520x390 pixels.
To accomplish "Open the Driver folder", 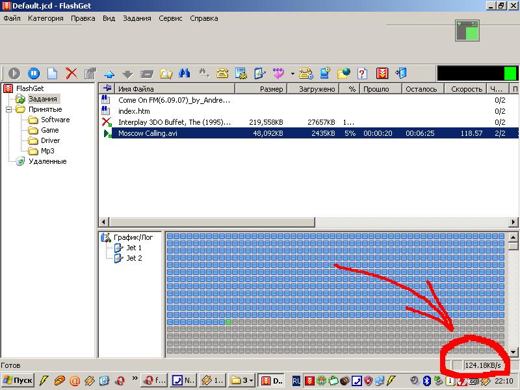I will 51,140.
